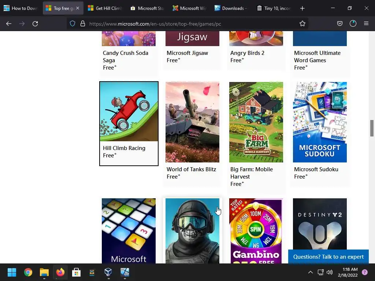The width and height of the screenshot is (375, 281).
Task: Click the Firefox taskbar icon
Action: [60, 272]
